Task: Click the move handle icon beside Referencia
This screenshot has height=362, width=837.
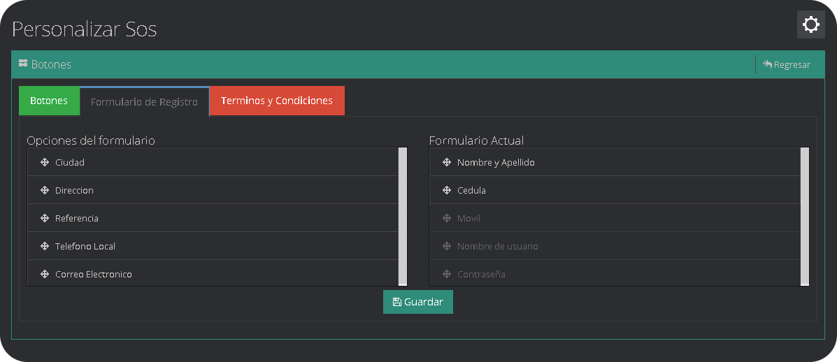Action: 45,218
